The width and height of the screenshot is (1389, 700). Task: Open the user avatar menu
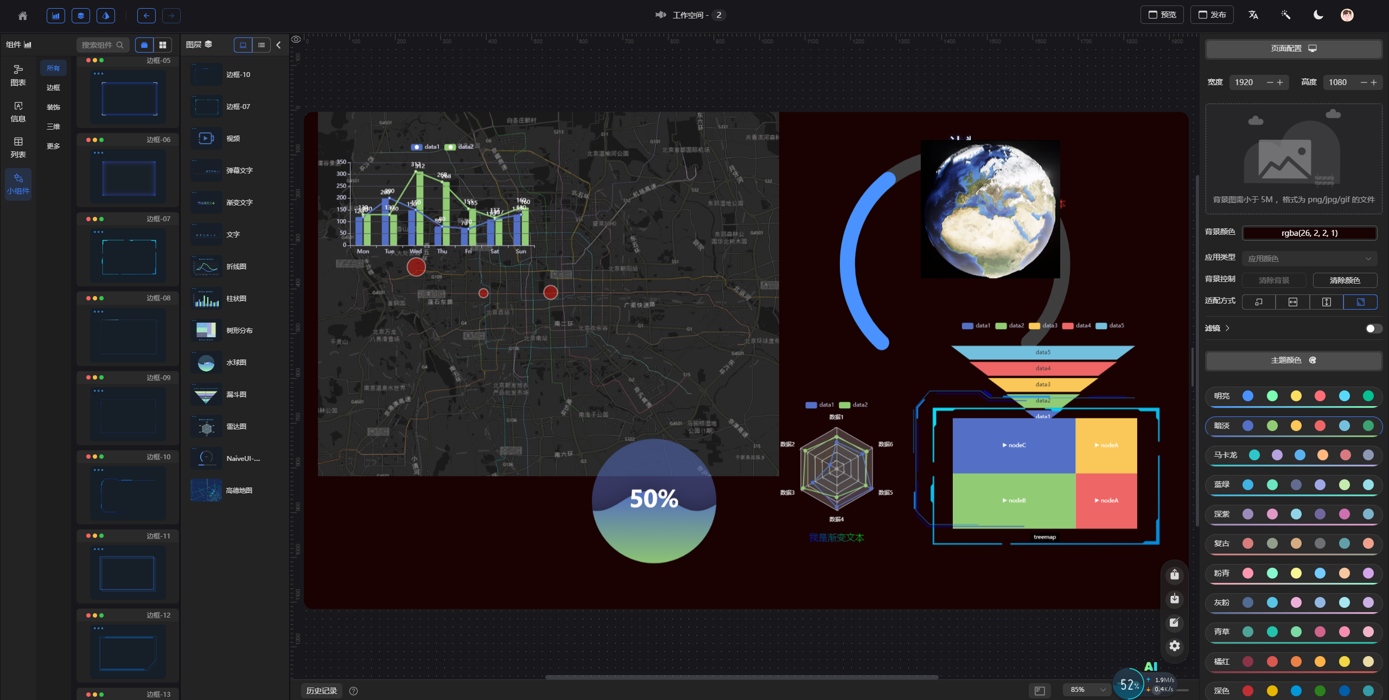click(x=1347, y=15)
